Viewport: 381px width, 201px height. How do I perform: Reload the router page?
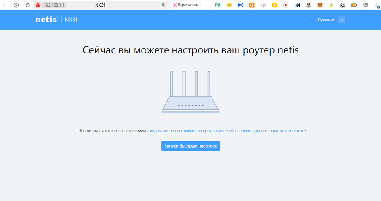pyautogui.click(x=27, y=5)
